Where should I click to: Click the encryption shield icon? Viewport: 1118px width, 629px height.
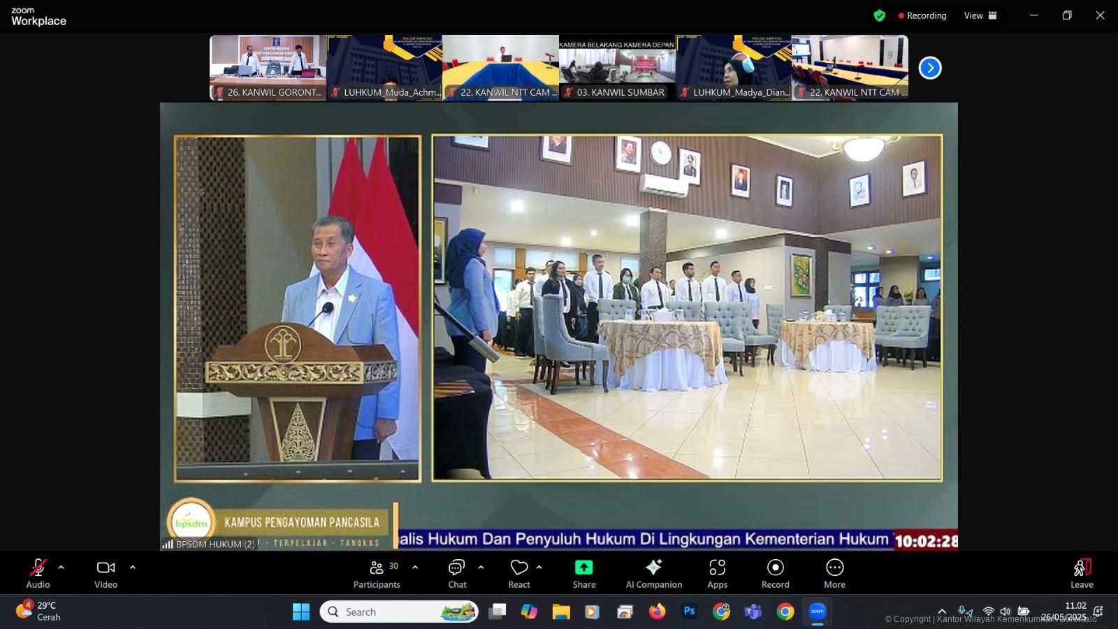(x=880, y=15)
